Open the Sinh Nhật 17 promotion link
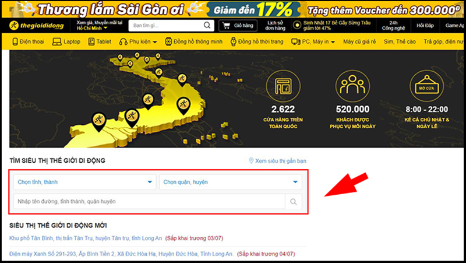Screen dimensions: 466x263 [332, 26]
